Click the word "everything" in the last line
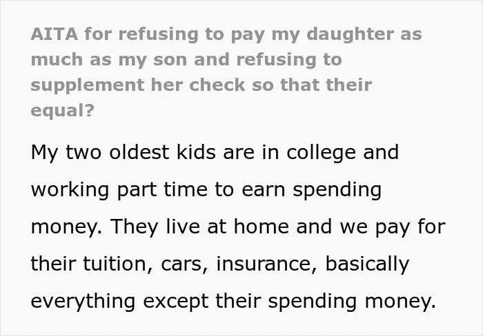The image size is (483, 336). point(83,302)
